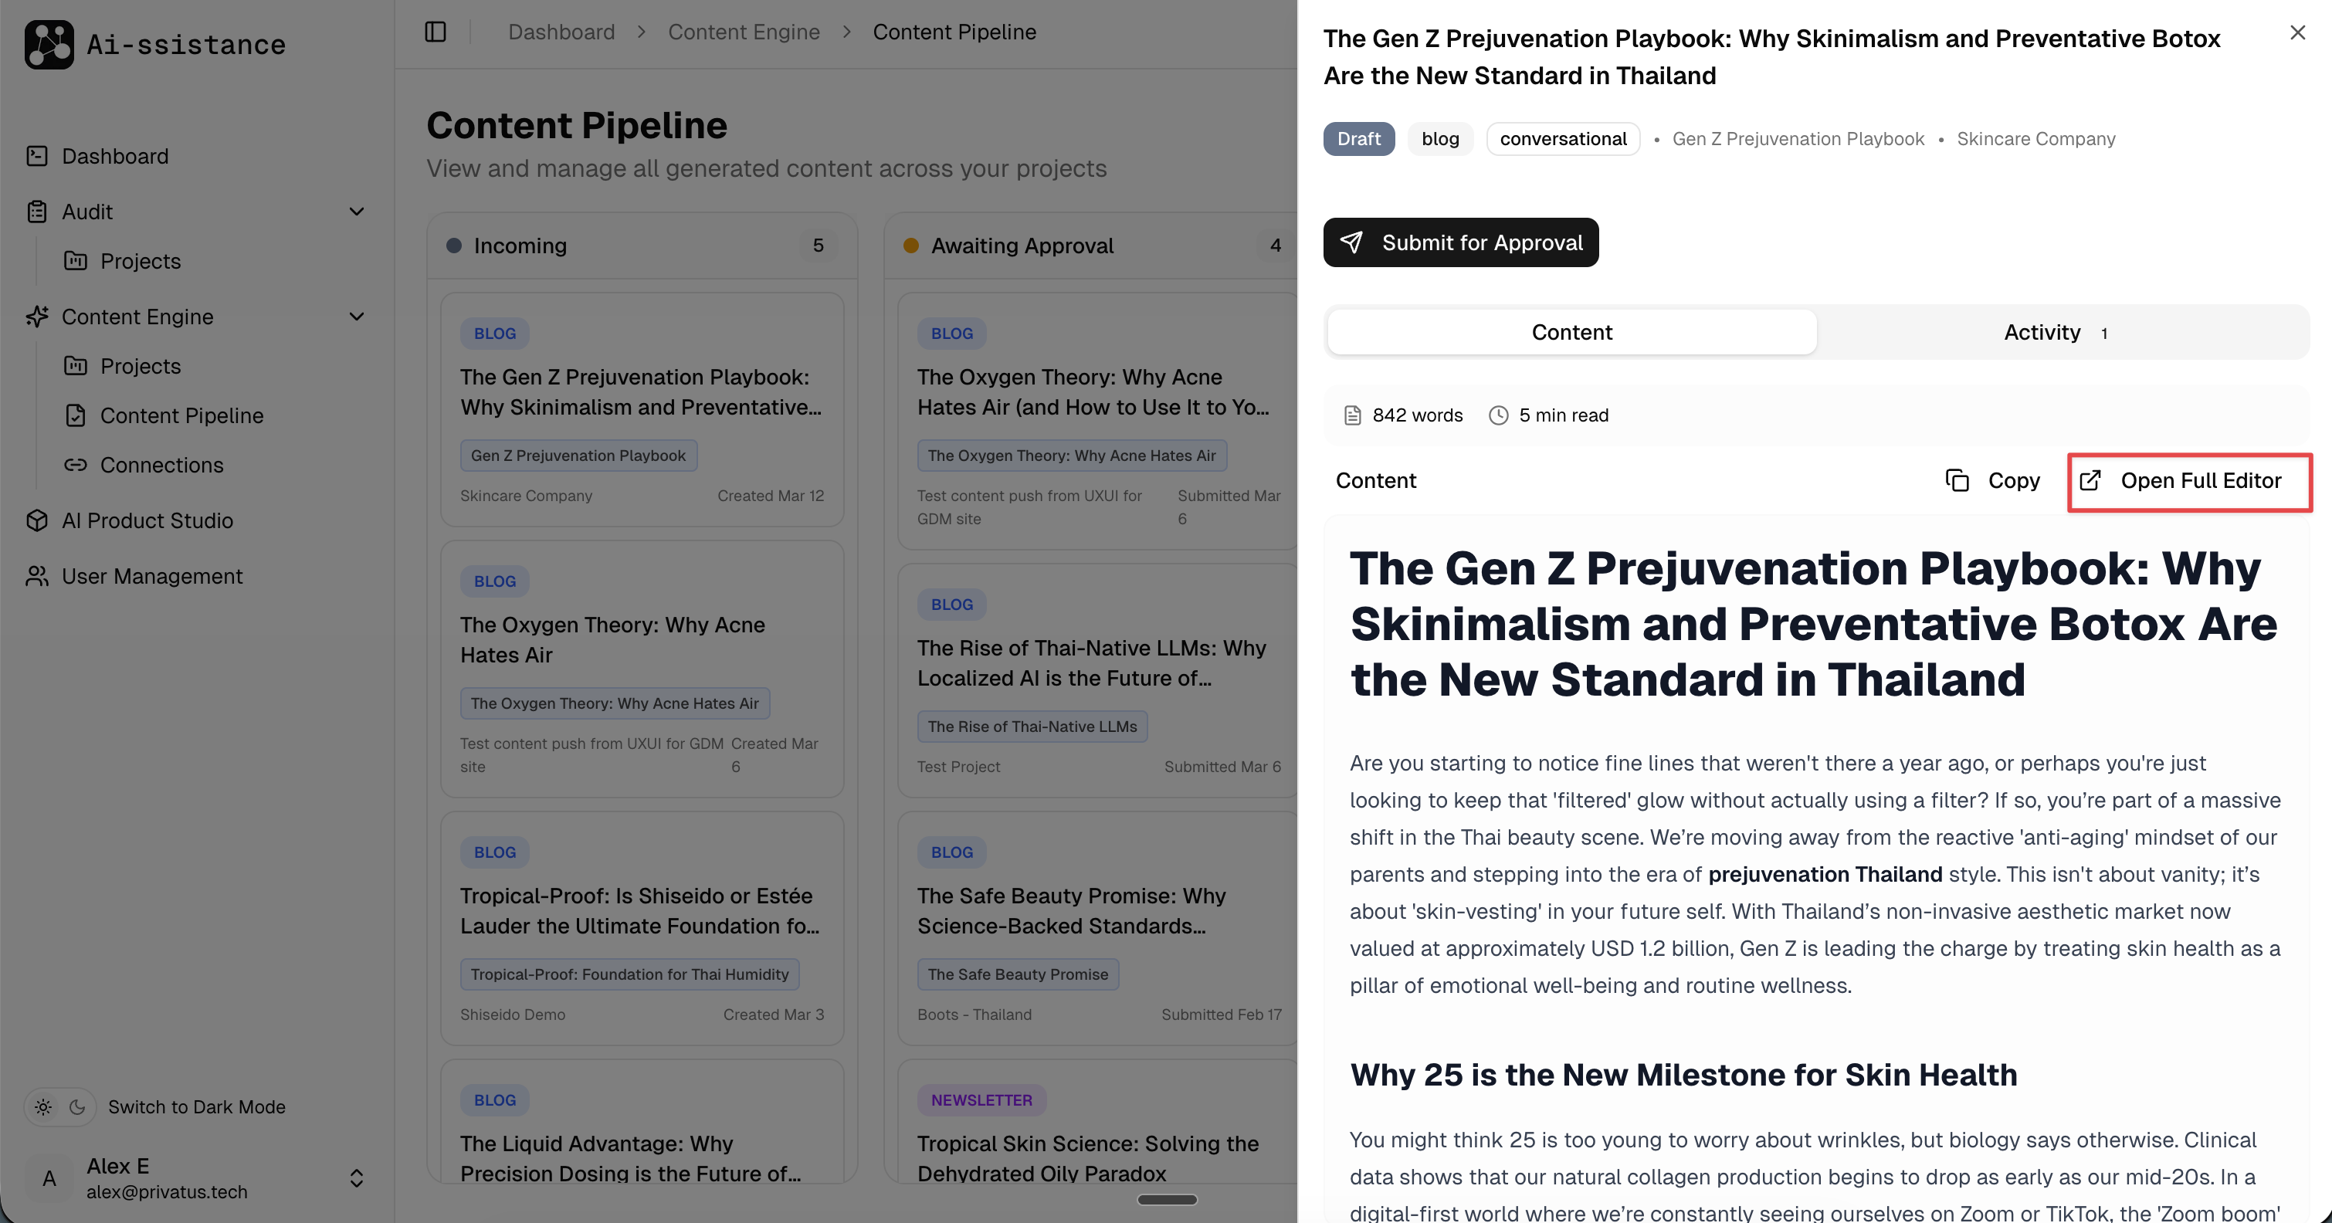Collapse the Audit section chevron
This screenshot has width=2332, height=1223.
point(357,212)
